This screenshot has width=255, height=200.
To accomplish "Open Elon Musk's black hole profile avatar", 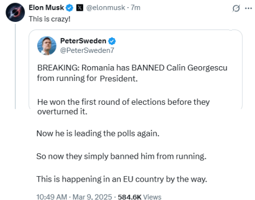I will [x=15, y=12].
